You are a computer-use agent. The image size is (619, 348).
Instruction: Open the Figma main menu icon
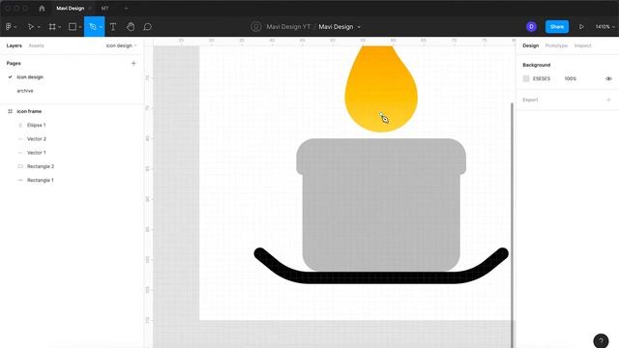[x=9, y=27]
